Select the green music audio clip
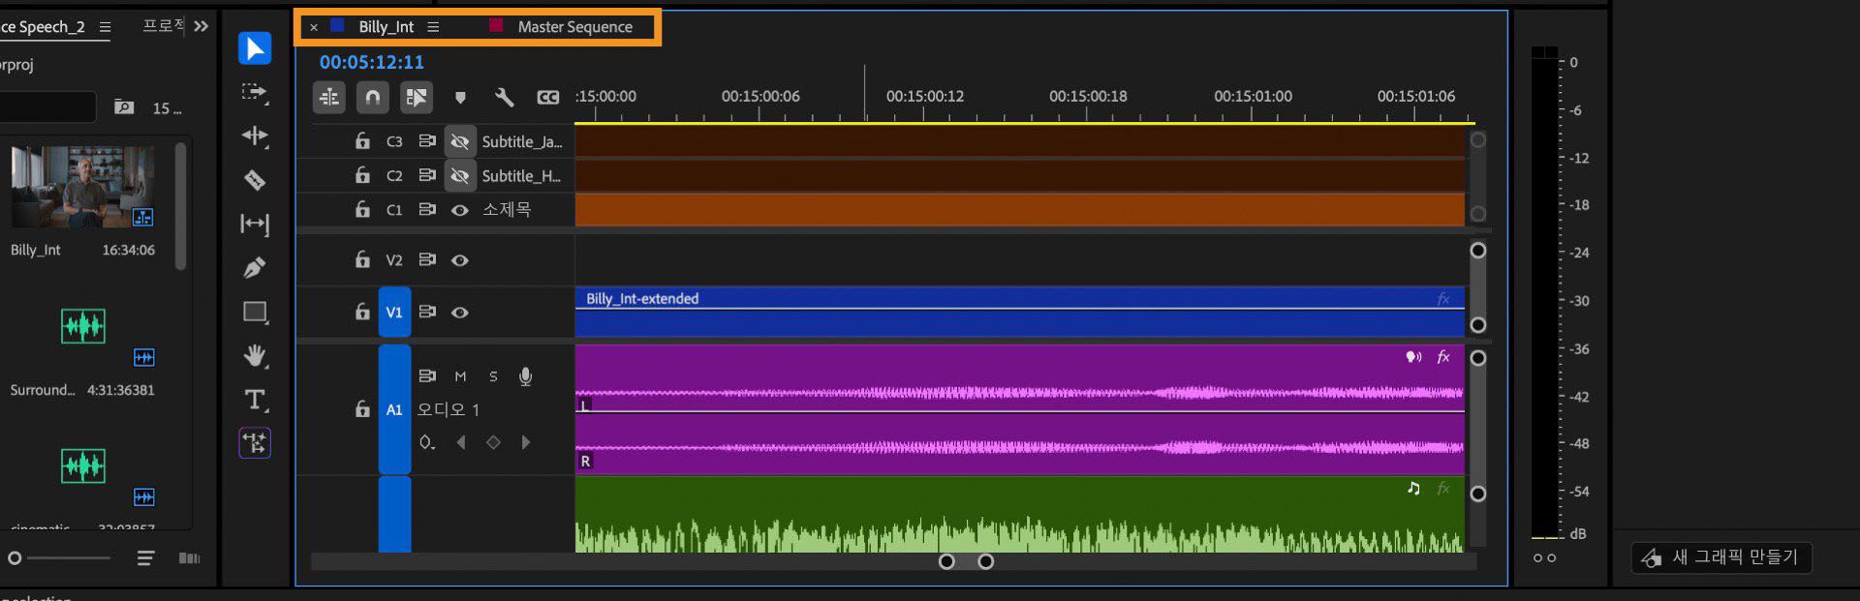This screenshot has height=601, width=1860. (1019, 515)
